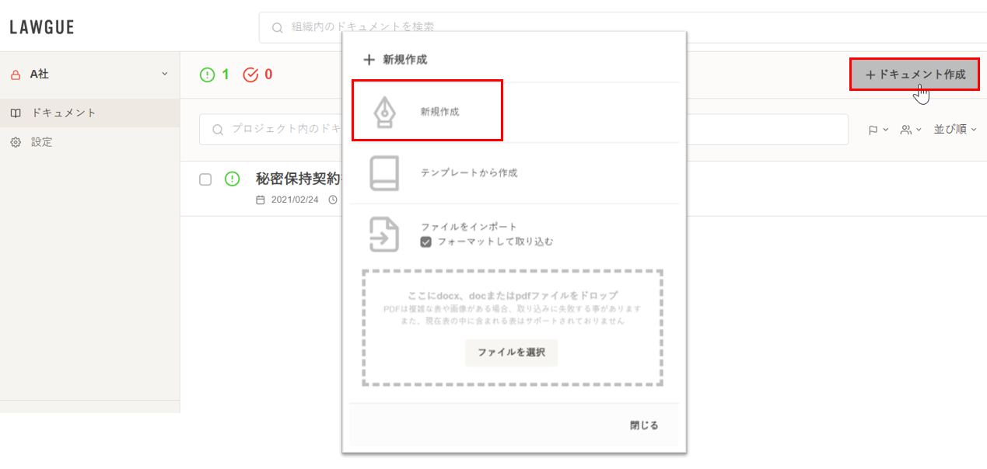
Task: Open the users filter dropdown
Action: (911, 130)
